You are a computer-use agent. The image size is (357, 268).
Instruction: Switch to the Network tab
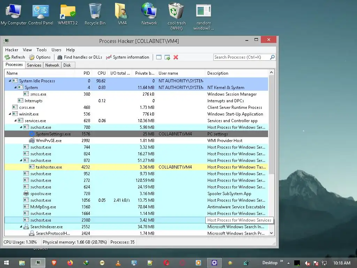pyautogui.click(x=52, y=65)
